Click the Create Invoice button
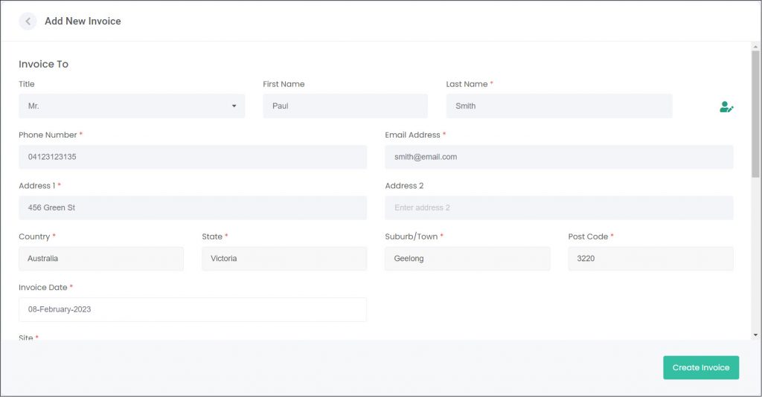762x397 pixels. (701, 368)
